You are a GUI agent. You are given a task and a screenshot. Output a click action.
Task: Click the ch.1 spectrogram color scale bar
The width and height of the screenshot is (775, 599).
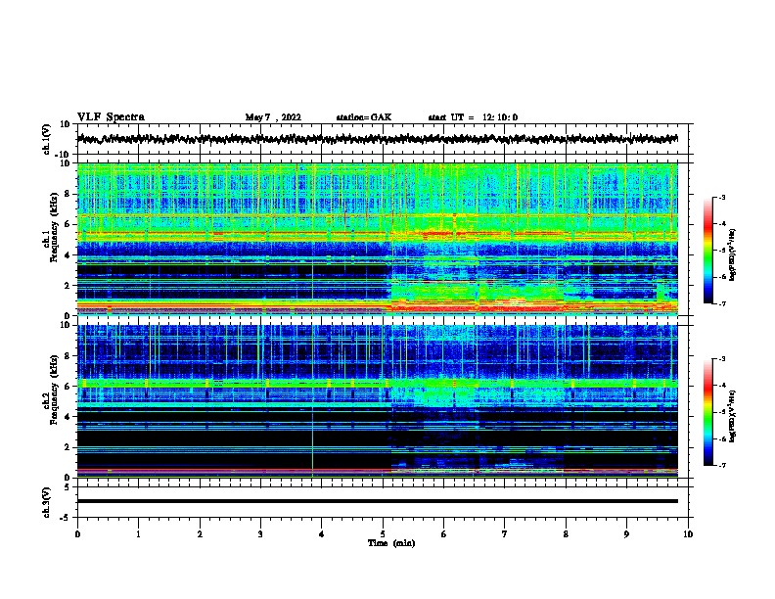click(x=708, y=251)
